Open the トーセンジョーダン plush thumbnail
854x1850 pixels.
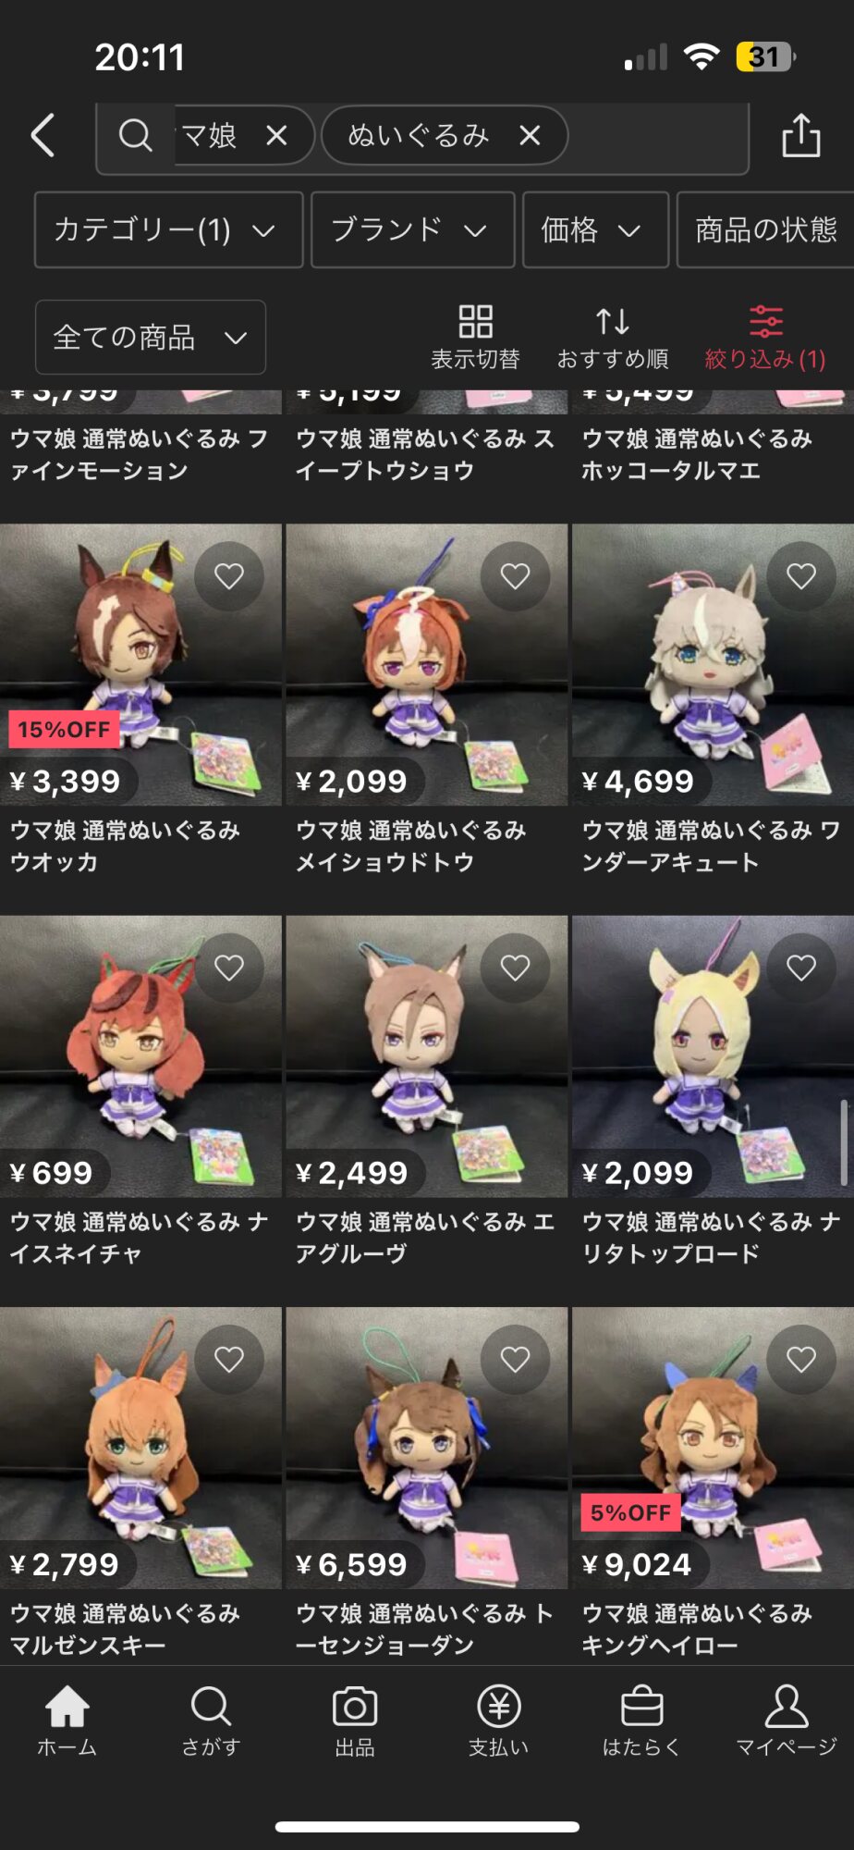pyautogui.click(x=427, y=1448)
